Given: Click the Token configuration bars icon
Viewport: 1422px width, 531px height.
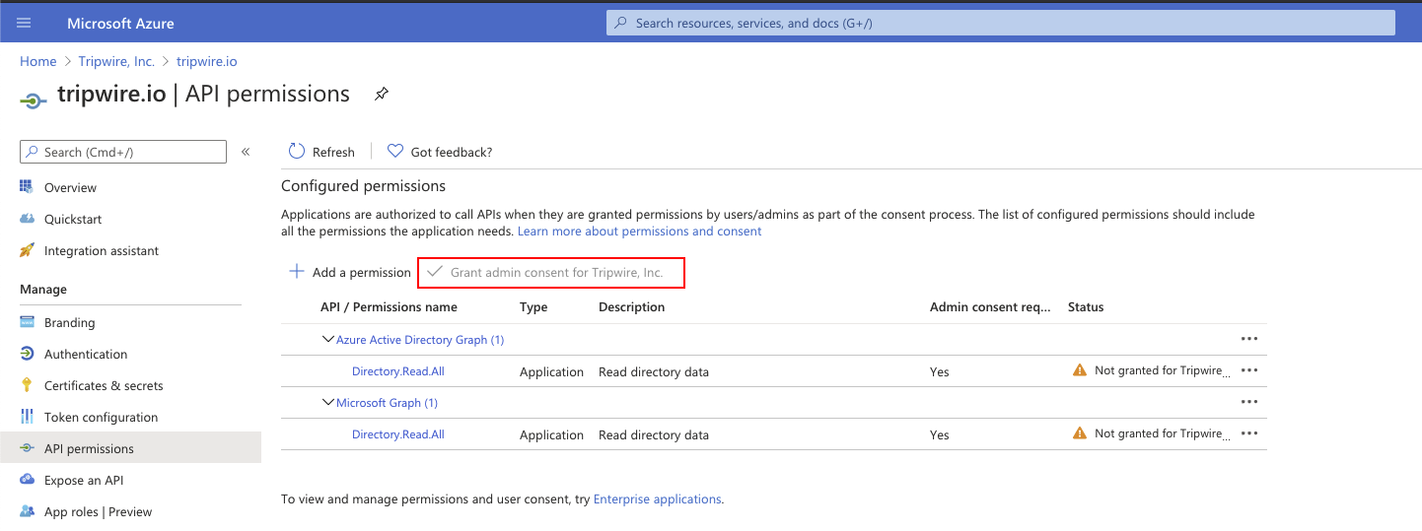Looking at the screenshot, I should tap(27, 417).
